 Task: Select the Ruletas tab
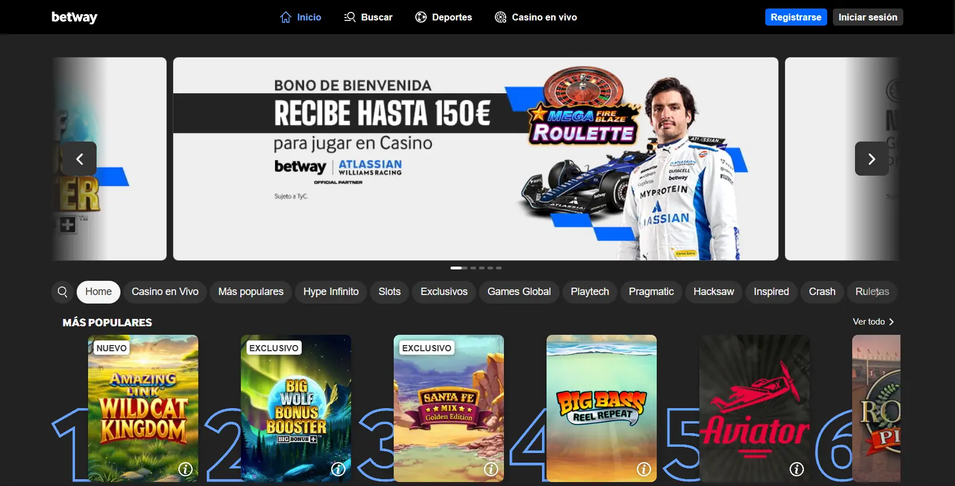(x=873, y=292)
